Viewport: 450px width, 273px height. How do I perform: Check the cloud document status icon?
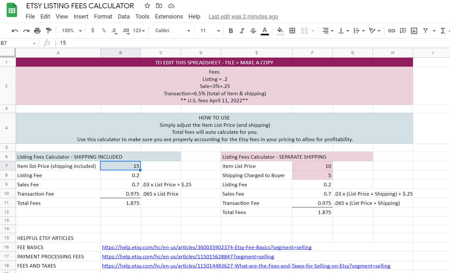coord(171,6)
